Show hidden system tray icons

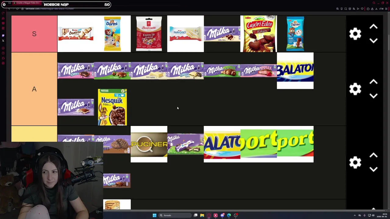(x=355, y=215)
